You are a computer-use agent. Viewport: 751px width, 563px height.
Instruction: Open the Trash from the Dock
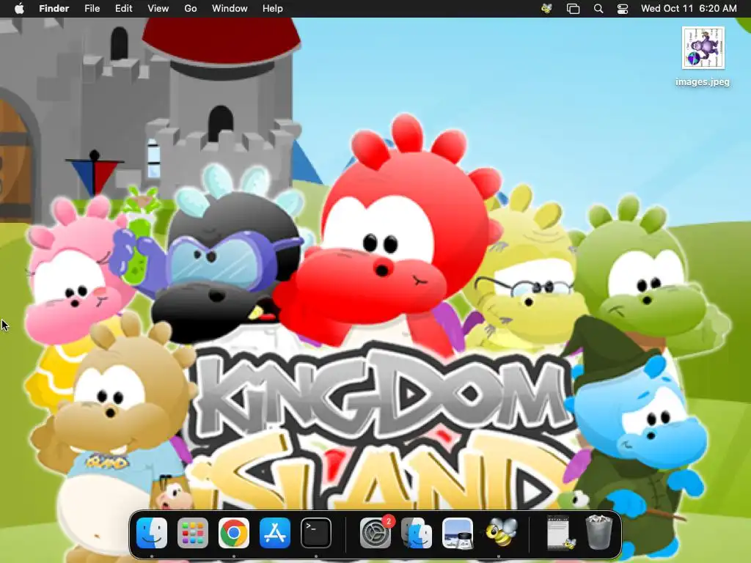(598, 533)
